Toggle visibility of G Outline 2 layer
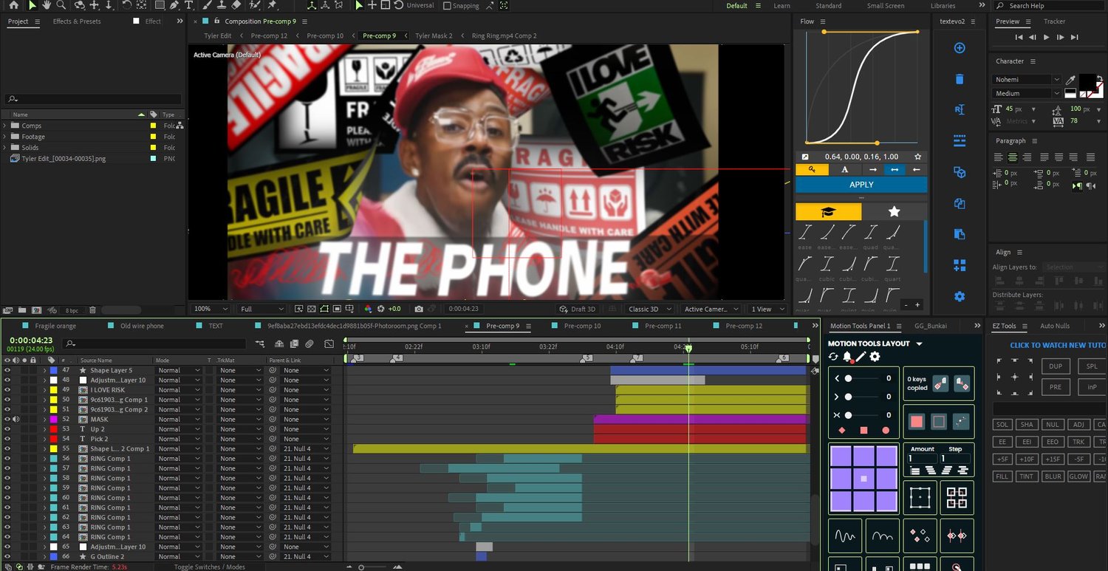 7,557
